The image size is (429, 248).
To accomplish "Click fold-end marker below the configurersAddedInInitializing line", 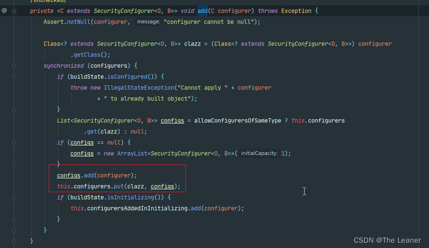I will pyautogui.click(x=14, y=219).
